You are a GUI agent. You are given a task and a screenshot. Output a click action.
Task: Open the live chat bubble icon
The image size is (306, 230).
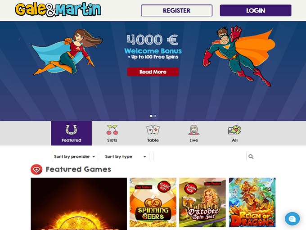[292, 219]
